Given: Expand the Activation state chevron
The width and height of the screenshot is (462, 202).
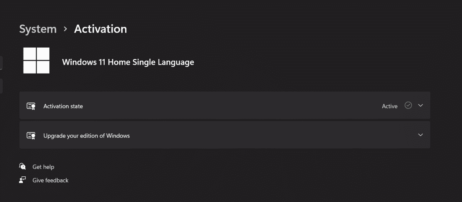Looking at the screenshot, I should point(420,105).
